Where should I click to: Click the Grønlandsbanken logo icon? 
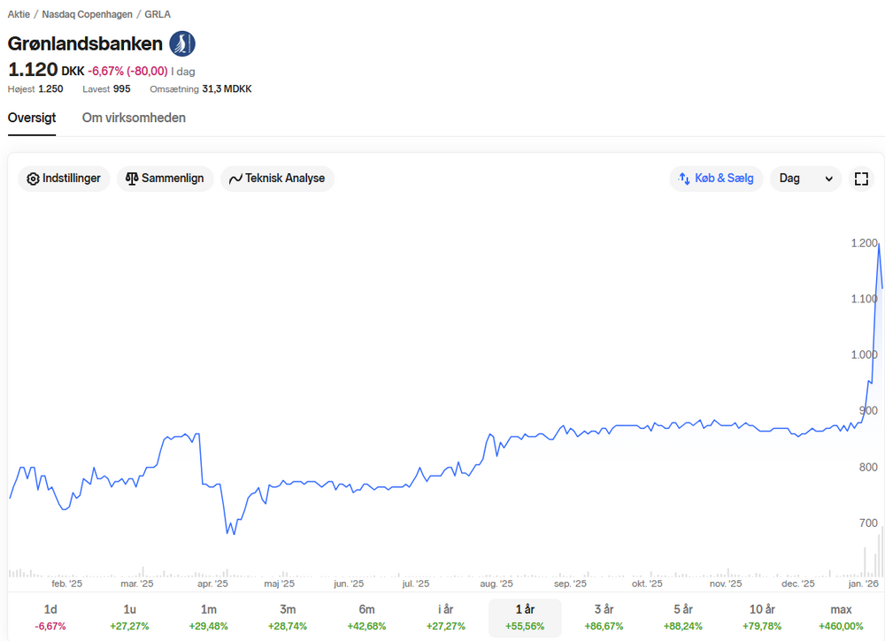182,44
